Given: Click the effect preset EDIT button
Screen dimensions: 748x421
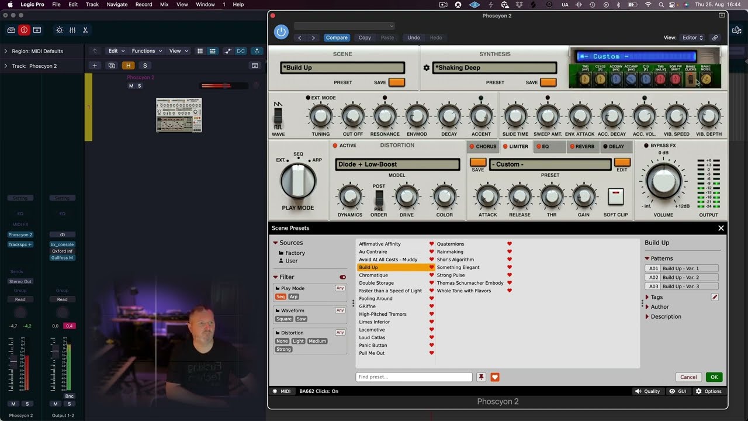Looking at the screenshot, I should pos(622,163).
